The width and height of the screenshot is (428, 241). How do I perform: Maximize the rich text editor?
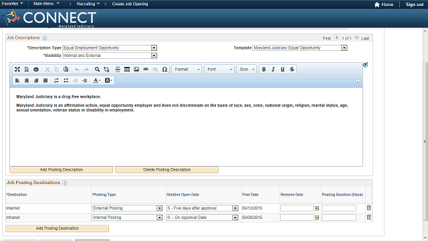[x=17, y=70]
